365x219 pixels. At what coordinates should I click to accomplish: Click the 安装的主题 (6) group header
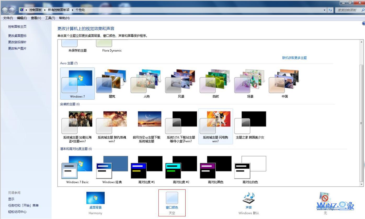[70, 104]
